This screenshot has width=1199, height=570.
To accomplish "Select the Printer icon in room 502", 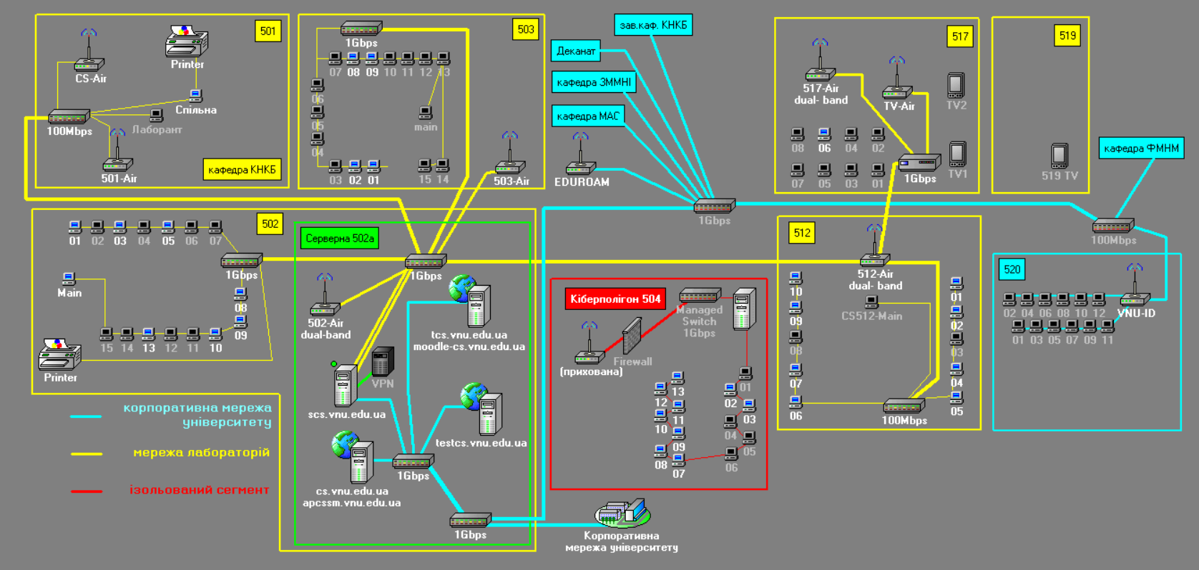I will click(59, 354).
